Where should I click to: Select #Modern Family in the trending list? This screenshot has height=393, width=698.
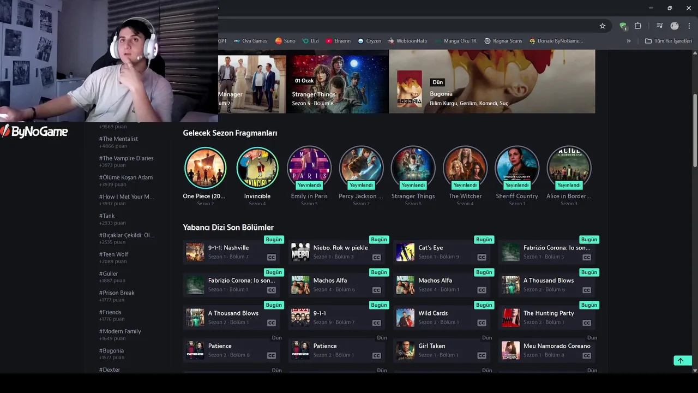tap(120, 331)
